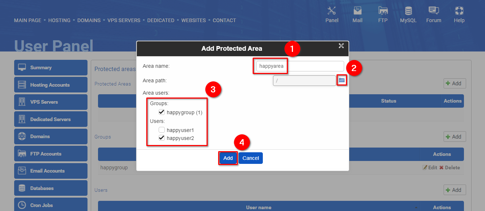485x211 pixels.
Task: Open the Forum icon
Action: pyautogui.click(x=433, y=11)
